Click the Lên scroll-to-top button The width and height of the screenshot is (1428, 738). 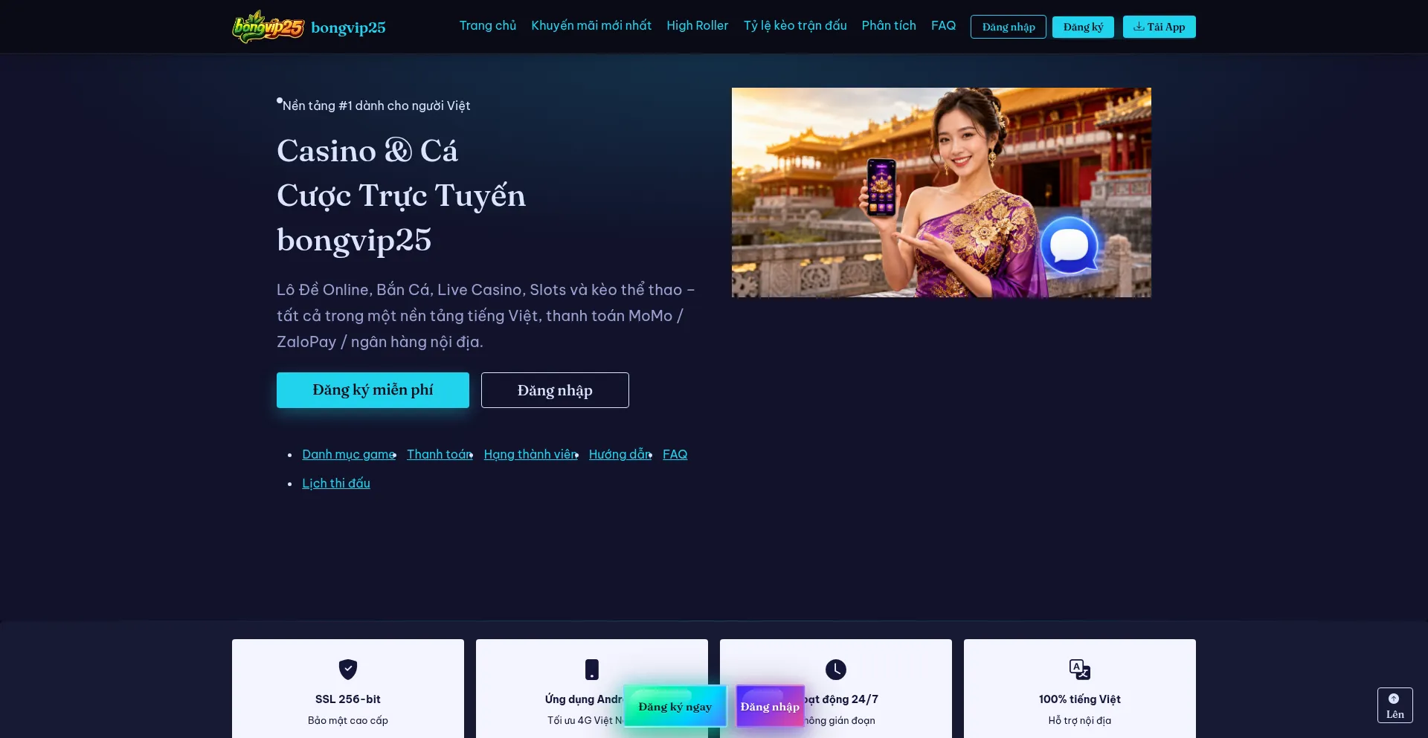pyautogui.click(x=1395, y=705)
